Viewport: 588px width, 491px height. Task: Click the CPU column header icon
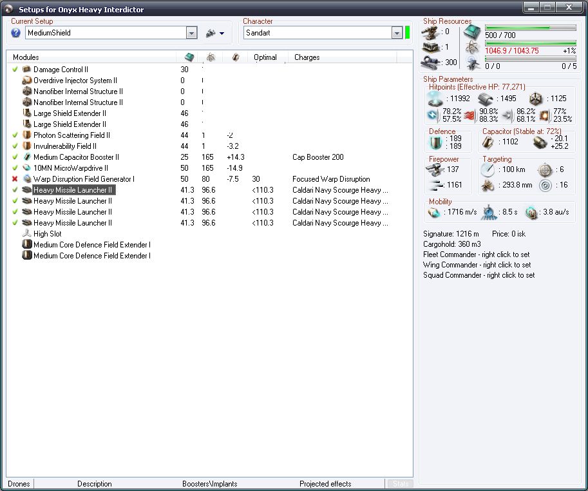pos(189,57)
